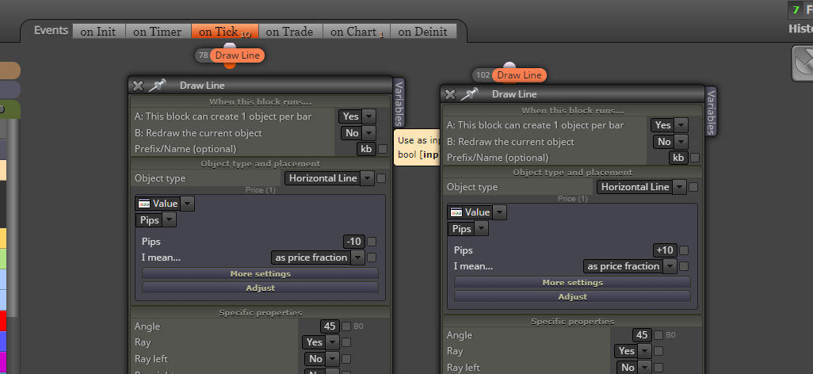Select the Draw Line block numbered 78
This screenshot has width=813, height=374.
(237, 55)
